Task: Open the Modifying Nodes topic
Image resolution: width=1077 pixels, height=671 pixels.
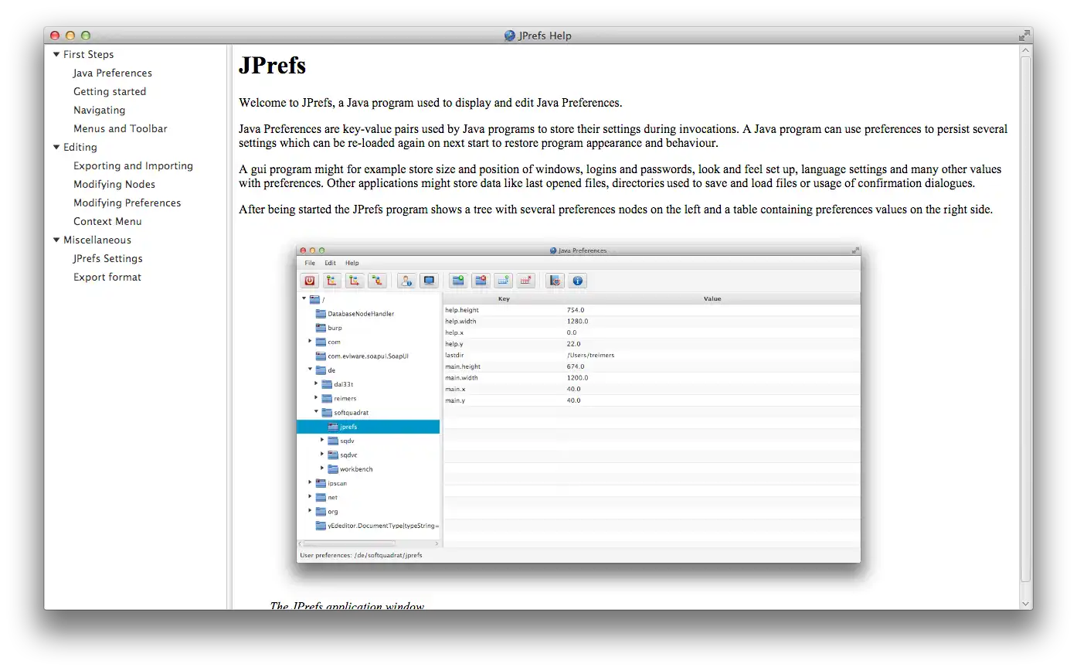Action: 114,184
